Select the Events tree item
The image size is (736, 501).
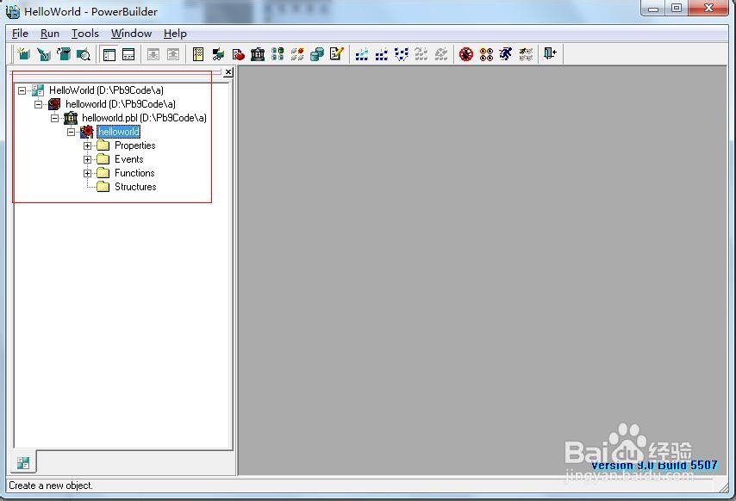(x=129, y=159)
